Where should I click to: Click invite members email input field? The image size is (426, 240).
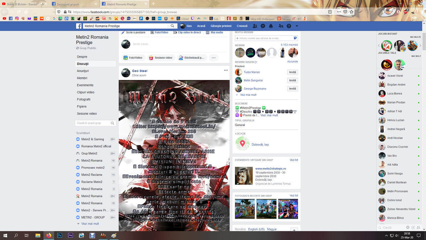[x=266, y=38]
